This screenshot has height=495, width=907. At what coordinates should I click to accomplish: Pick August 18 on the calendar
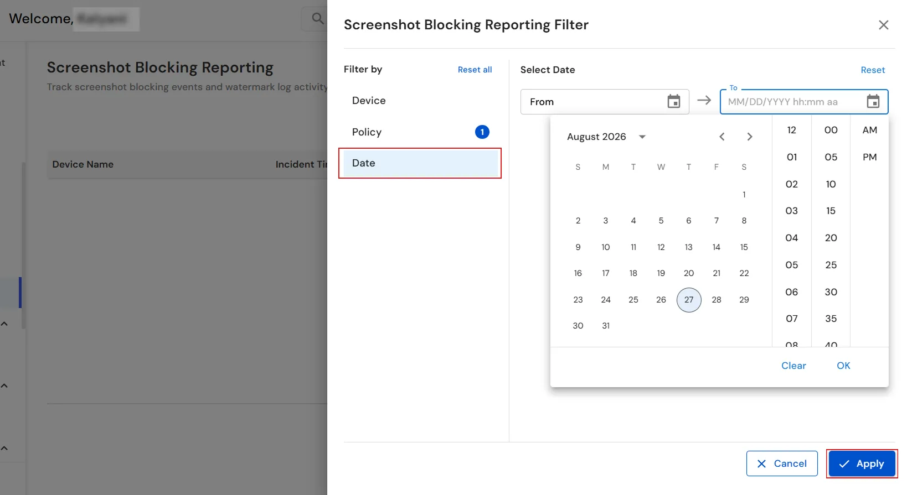click(633, 273)
